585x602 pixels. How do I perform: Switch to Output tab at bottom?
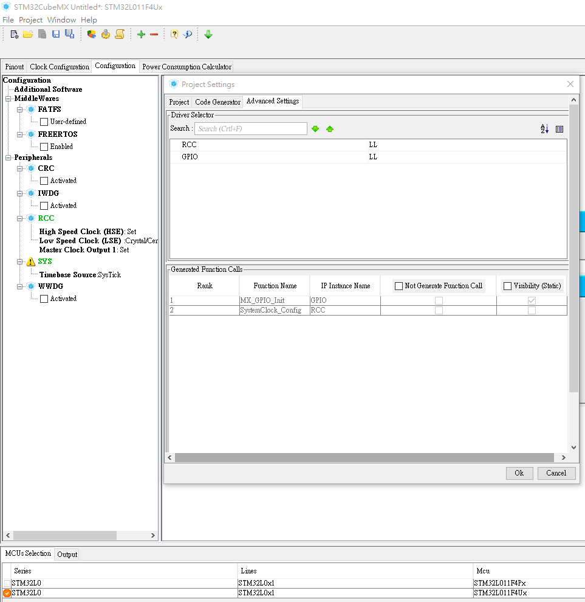(x=67, y=555)
